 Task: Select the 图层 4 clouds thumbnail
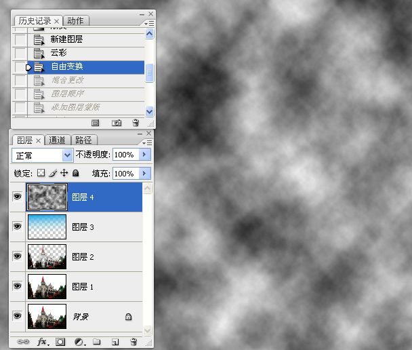coord(47,197)
